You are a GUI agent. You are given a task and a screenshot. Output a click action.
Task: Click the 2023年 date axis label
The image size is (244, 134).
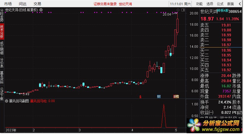pyautogui.click(x=11, y=130)
